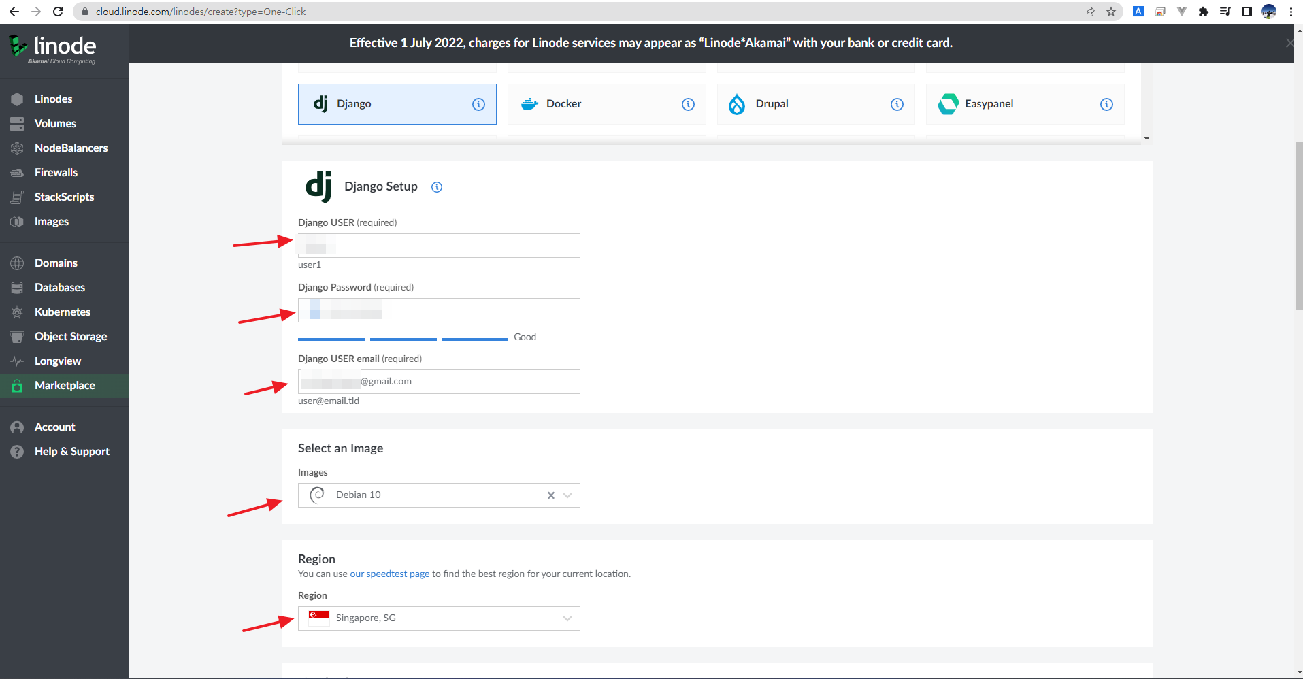
Task: Expand the Images dropdown chevron
Action: [x=567, y=495]
